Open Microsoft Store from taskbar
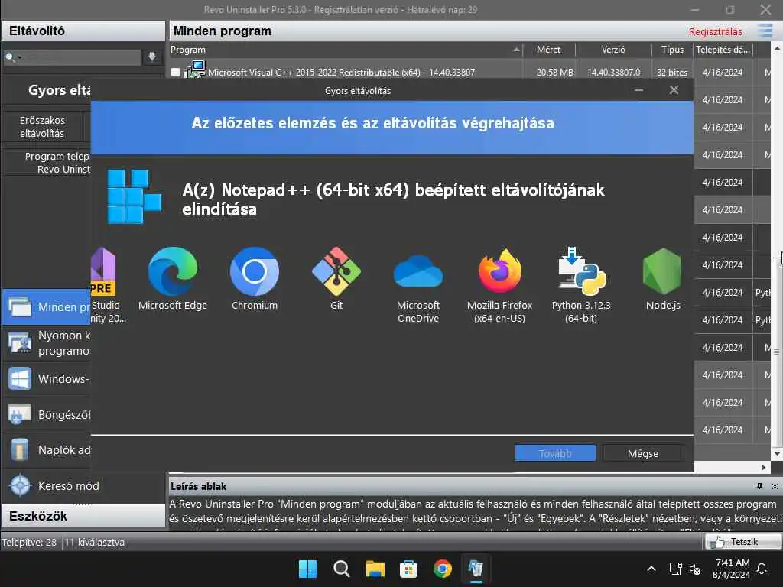The image size is (783, 587). click(x=408, y=569)
